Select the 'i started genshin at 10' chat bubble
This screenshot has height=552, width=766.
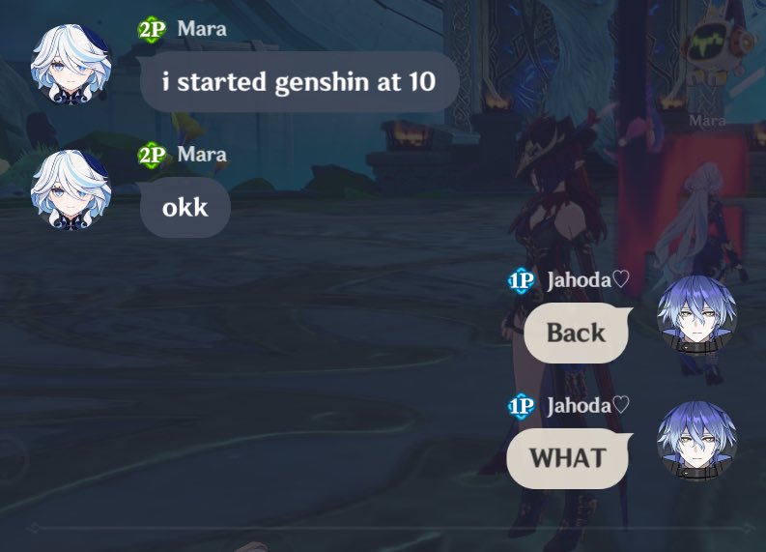[x=298, y=82]
